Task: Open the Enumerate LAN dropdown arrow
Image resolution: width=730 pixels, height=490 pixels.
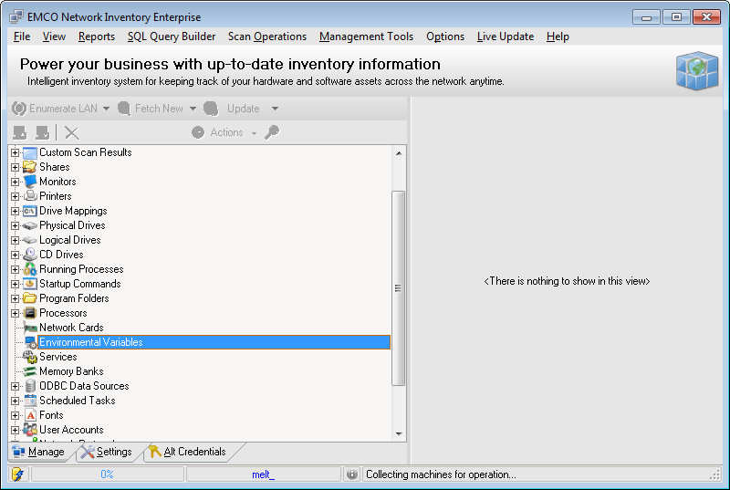Action: click(106, 109)
